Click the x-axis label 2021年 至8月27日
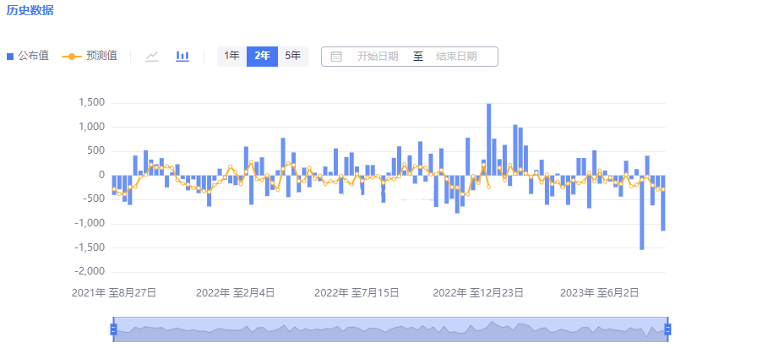 114,293
